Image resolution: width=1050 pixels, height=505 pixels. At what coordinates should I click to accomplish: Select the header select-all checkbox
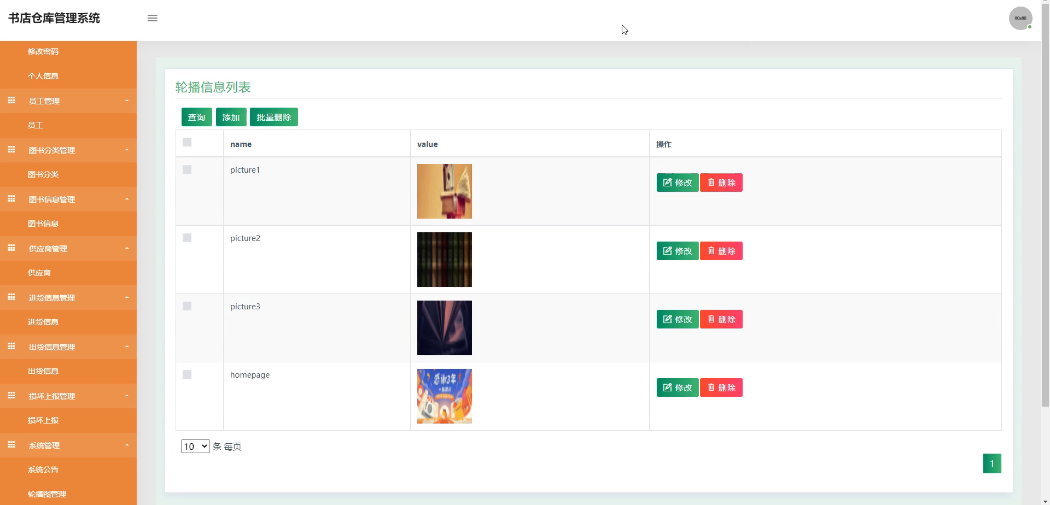pos(187,142)
